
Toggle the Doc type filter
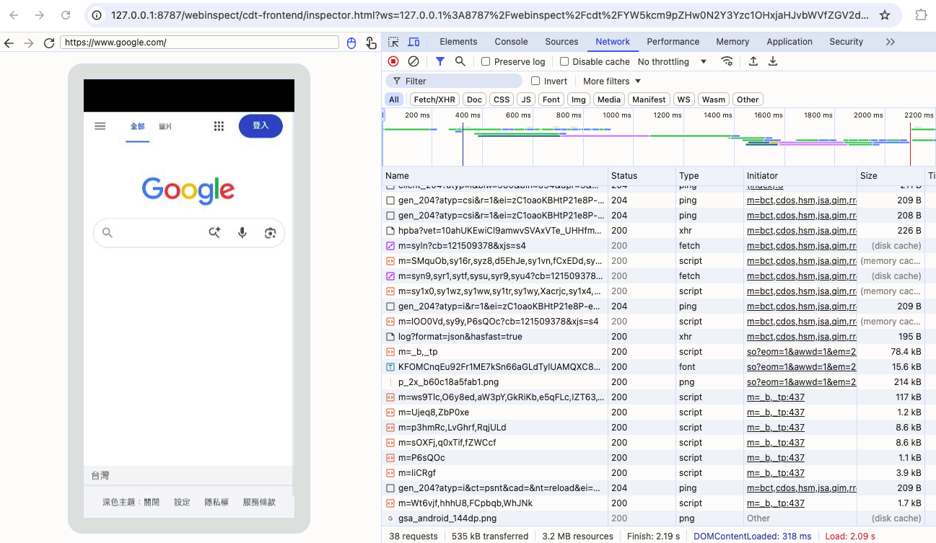474,100
